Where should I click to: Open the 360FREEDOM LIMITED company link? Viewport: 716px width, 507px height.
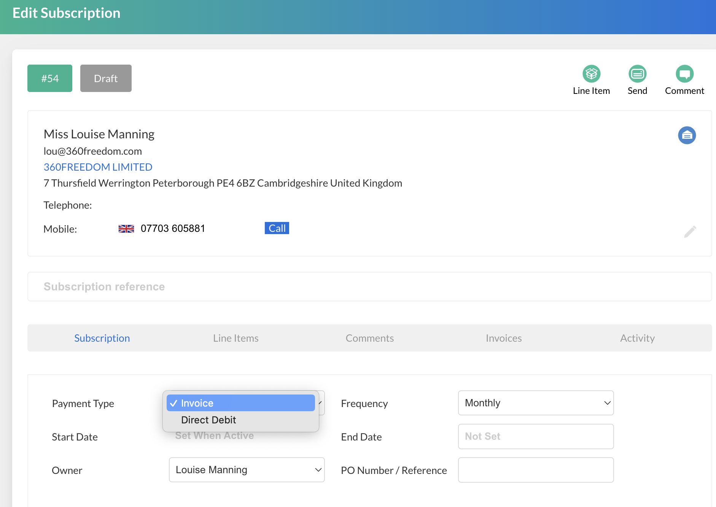click(98, 167)
